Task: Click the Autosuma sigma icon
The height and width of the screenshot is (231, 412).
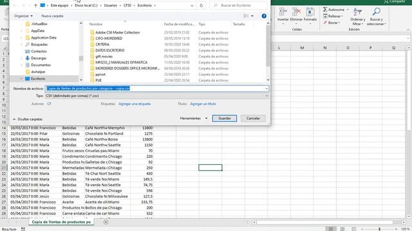Action: coord(325,10)
